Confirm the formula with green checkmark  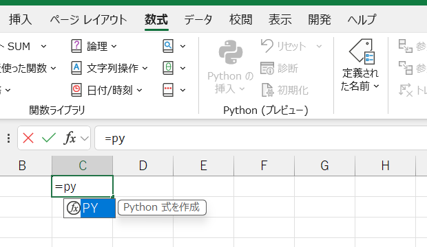(x=49, y=138)
